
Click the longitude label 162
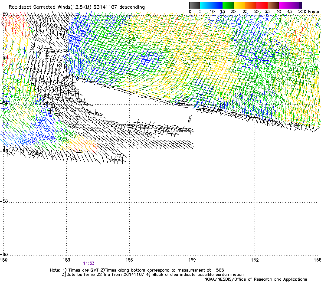point(255,260)
